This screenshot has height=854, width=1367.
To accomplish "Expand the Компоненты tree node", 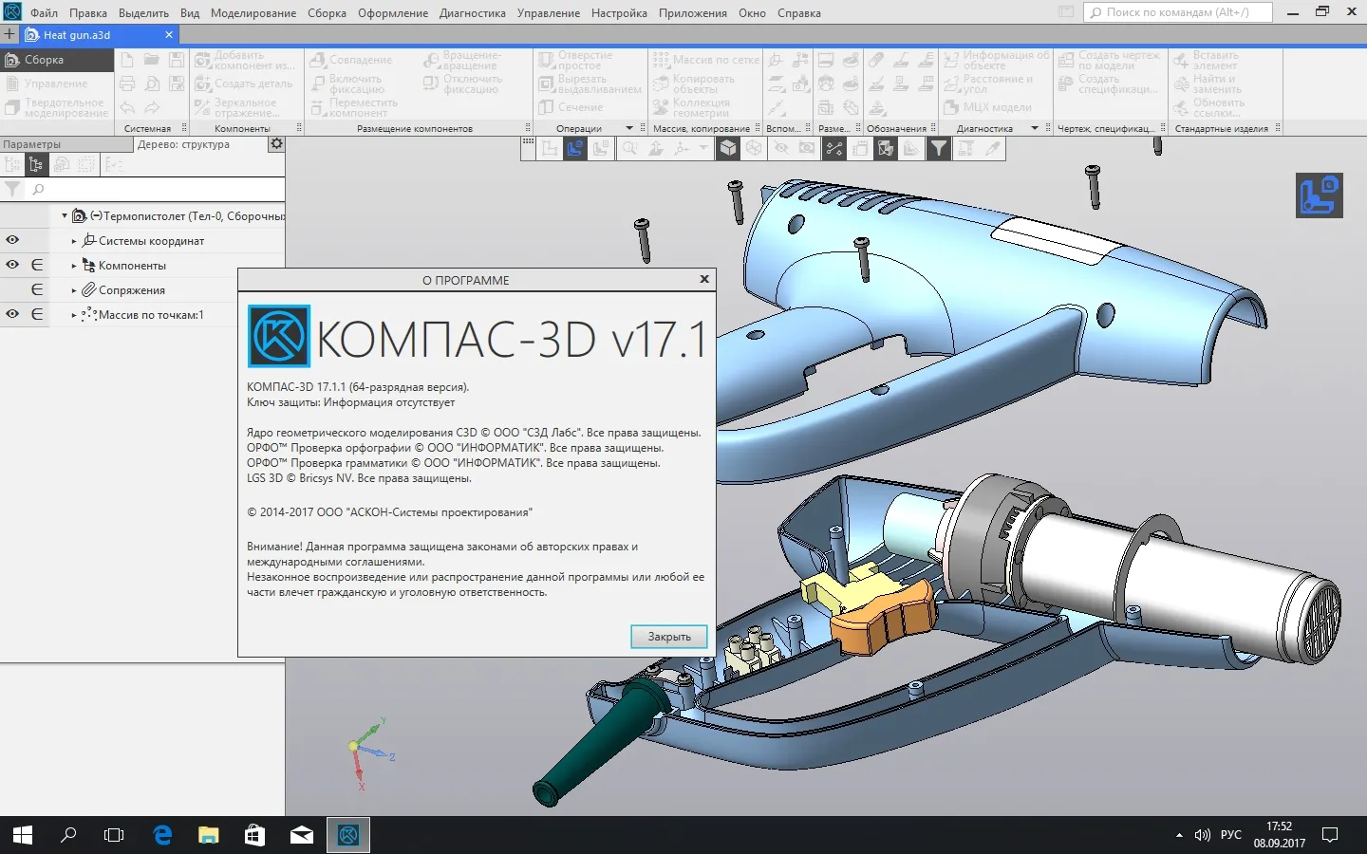I will pyautogui.click(x=74, y=266).
